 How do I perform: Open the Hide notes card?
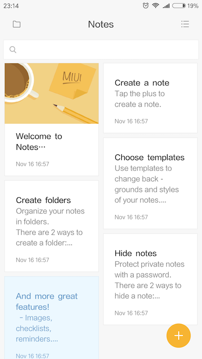tap(150, 279)
